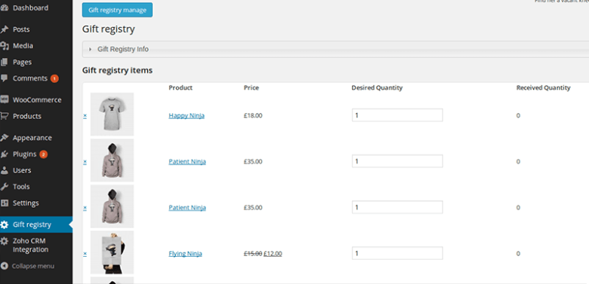Image resolution: width=589 pixels, height=284 pixels.
Task: Click the Happy Ninja t-shirt thumbnail
Action: (x=112, y=115)
